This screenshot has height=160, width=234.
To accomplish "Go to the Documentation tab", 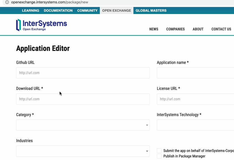I will click(58, 11).
